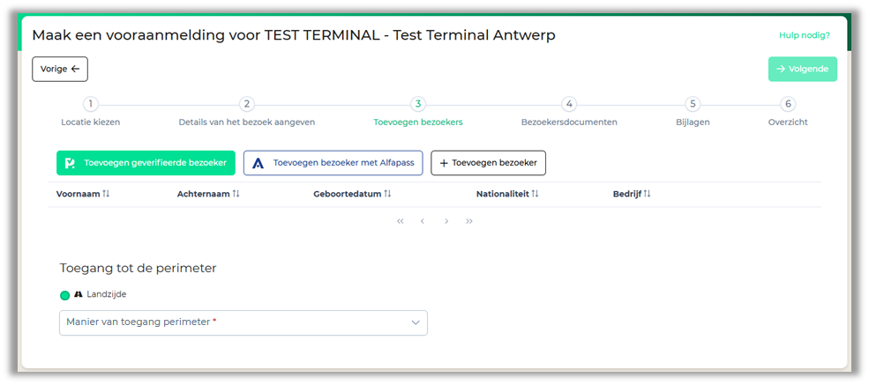Screen dimensions: 869x385
Task: Sort table by Achternaam arrows icon
Action: pyautogui.click(x=236, y=194)
